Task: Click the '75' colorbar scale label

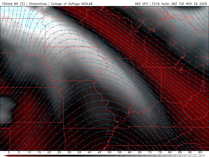Action: pos(160,152)
